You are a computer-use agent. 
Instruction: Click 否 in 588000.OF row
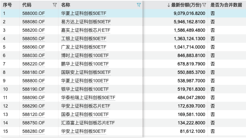(213, 13)
